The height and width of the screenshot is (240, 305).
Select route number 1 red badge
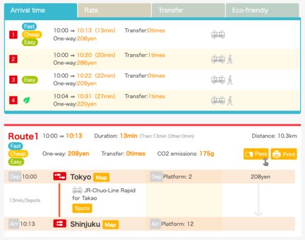(x=13, y=34)
